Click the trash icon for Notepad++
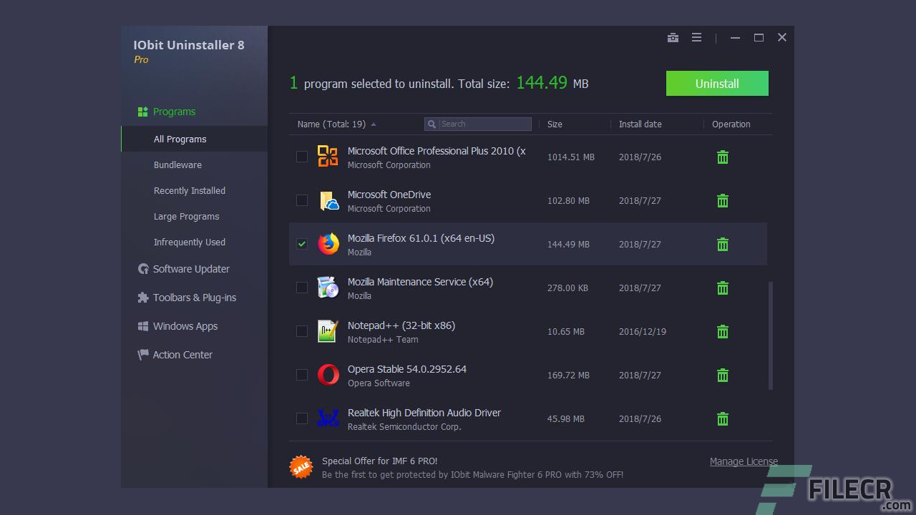The image size is (916, 515). click(723, 332)
